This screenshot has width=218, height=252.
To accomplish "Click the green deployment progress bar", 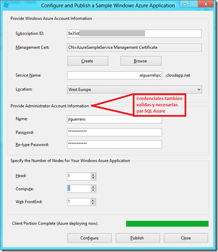I will click(167, 223).
